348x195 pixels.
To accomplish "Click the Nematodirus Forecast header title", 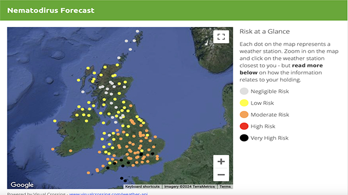I will (x=51, y=10).
